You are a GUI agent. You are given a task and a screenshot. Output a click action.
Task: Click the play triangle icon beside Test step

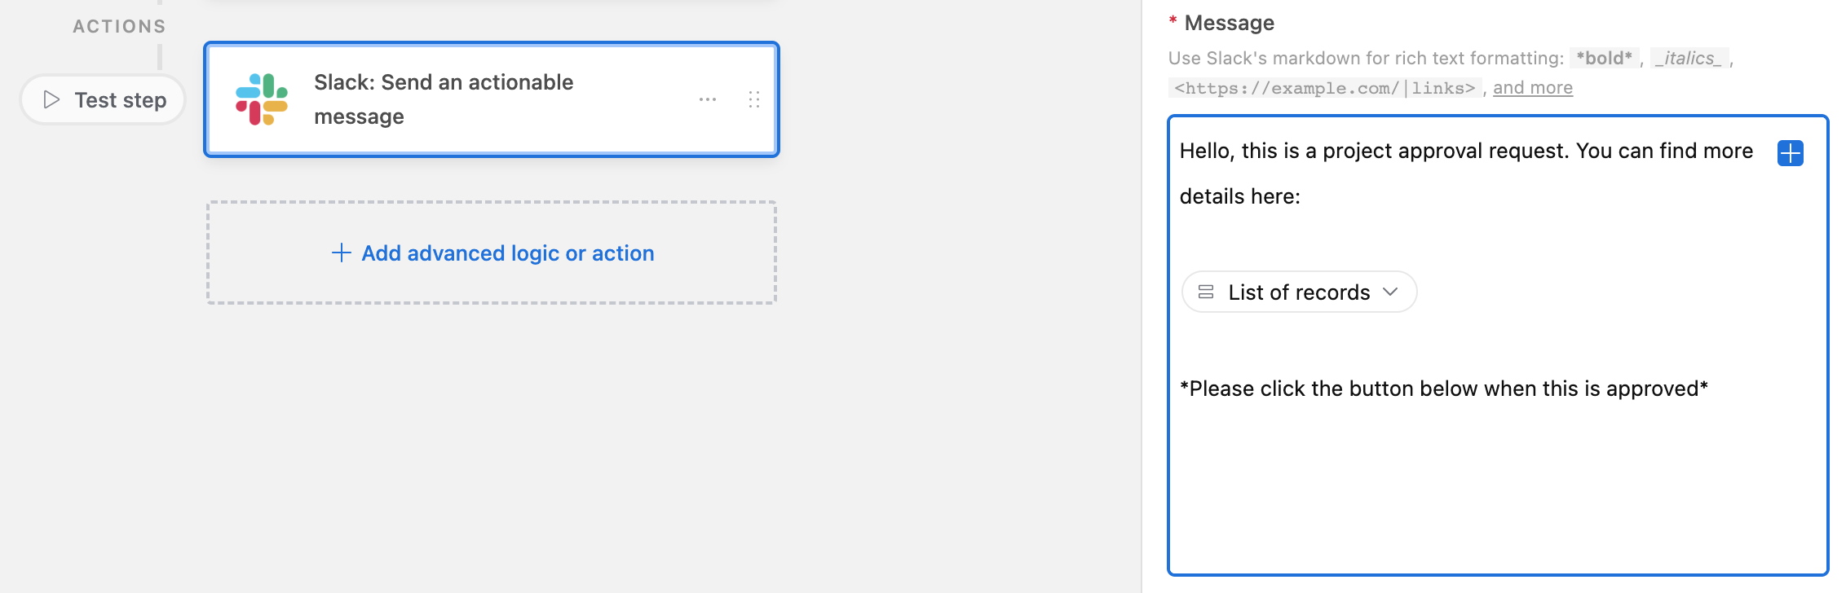[51, 99]
